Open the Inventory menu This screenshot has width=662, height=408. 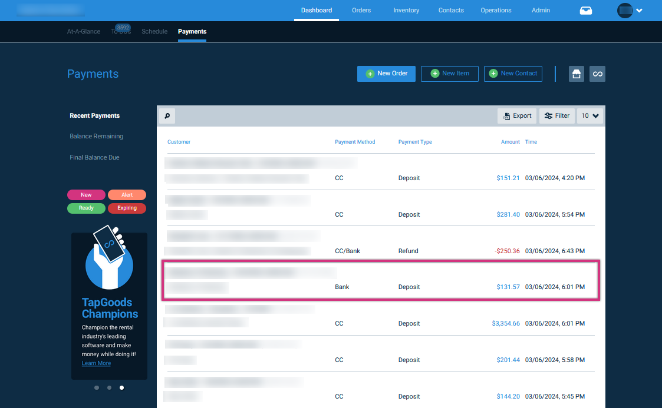pyautogui.click(x=406, y=11)
